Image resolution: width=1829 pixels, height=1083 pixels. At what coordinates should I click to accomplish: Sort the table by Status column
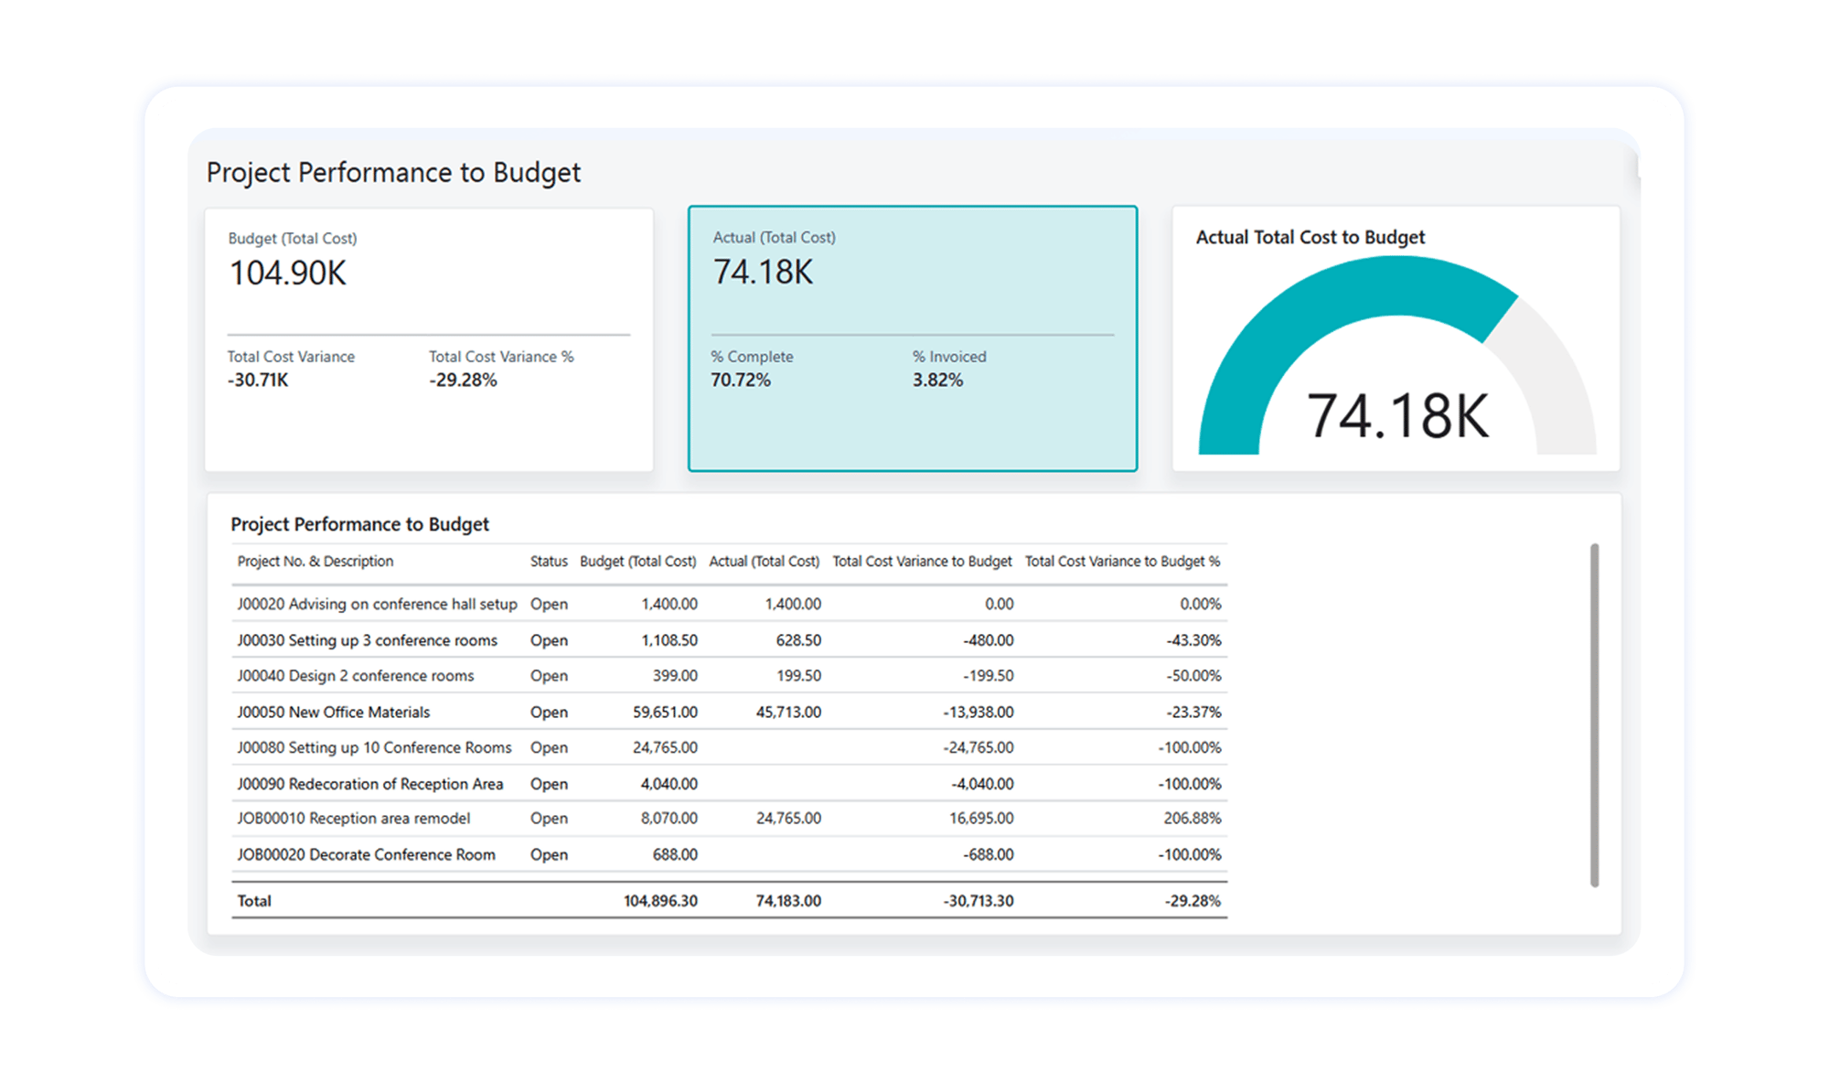(548, 561)
